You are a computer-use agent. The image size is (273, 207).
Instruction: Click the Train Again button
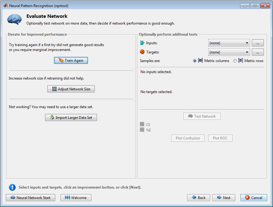click(x=71, y=60)
